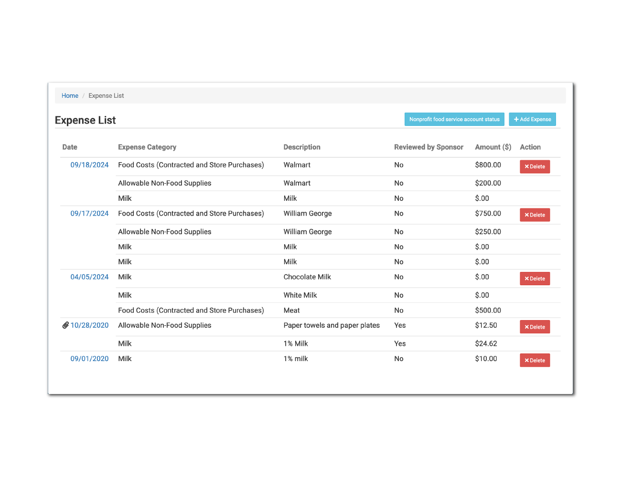Image resolution: width=621 pixels, height=477 pixels.
Task: Open the 09/01/2020 expense entry
Action: [89, 359]
